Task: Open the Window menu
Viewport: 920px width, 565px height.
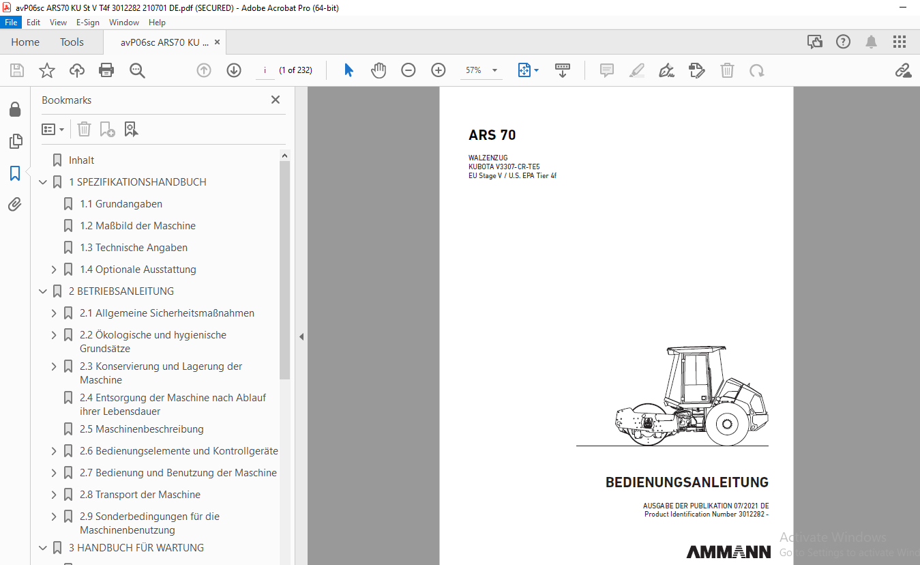Action: coord(124,23)
